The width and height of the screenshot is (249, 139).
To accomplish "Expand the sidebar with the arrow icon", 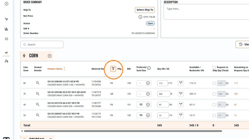I will (6, 4).
